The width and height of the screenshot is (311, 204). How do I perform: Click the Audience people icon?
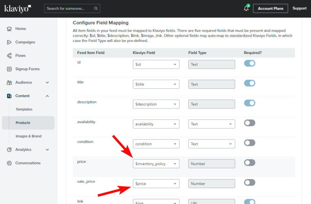(x=9, y=82)
